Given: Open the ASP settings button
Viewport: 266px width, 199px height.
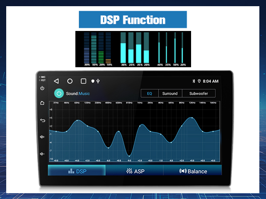Looking at the screenshot, I should click(134, 171).
